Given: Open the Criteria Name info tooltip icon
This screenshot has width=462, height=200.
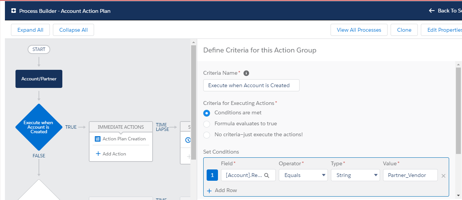Looking at the screenshot, I should (x=246, y=73).
